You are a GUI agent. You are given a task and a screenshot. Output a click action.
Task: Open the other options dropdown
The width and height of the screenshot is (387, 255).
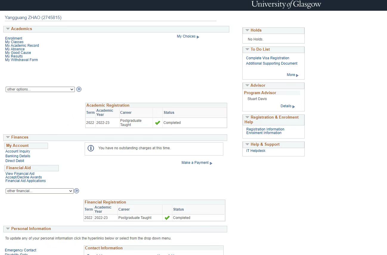[40, 89]
